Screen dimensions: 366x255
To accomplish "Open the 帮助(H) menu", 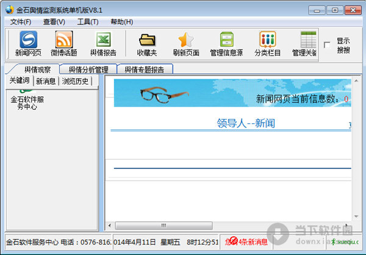I will pyautogui.click(x=121, y=22).
